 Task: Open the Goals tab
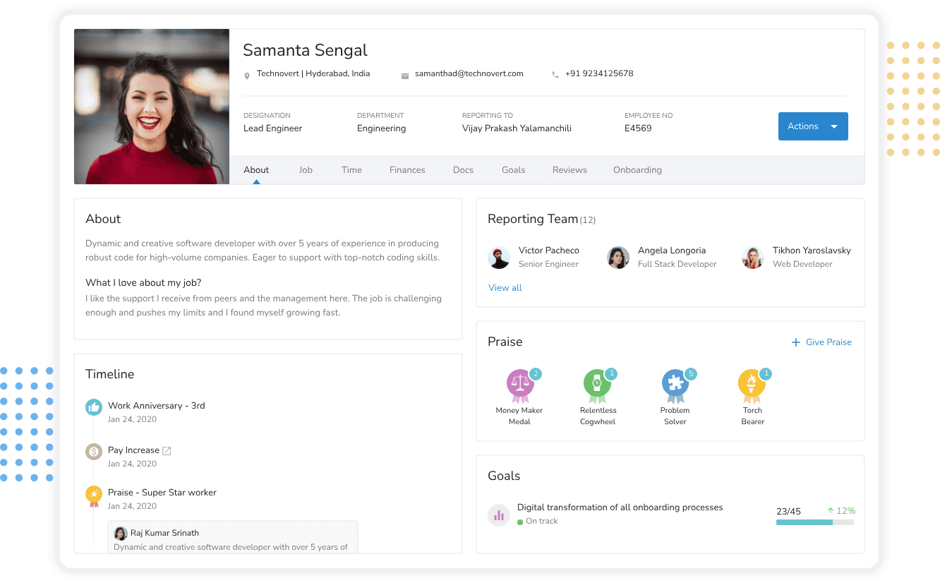tap(513, 170)
